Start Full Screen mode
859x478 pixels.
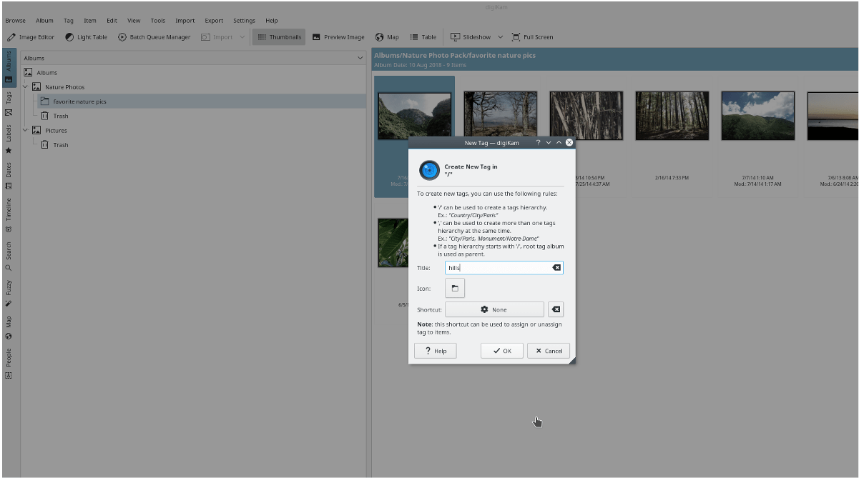532,37
